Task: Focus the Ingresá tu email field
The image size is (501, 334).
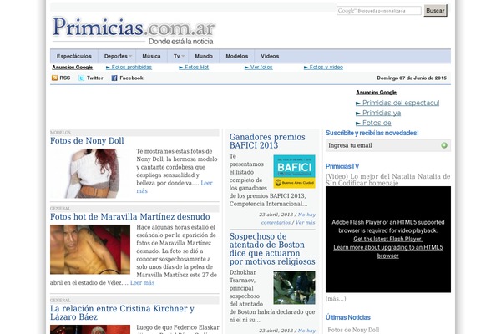Action: [388, 145]
